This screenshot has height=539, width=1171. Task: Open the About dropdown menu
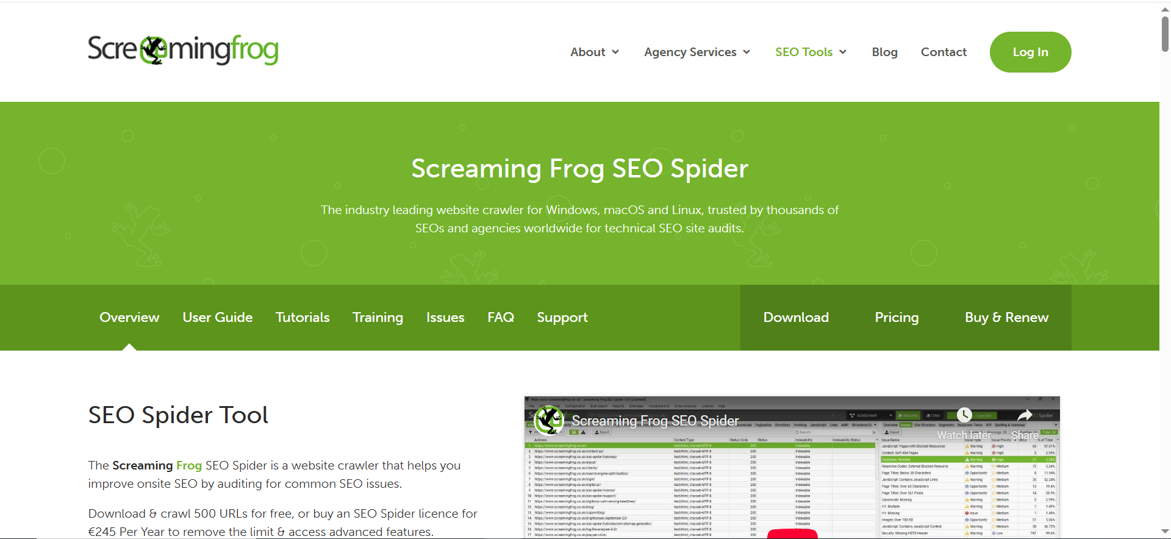coord(595,52)
